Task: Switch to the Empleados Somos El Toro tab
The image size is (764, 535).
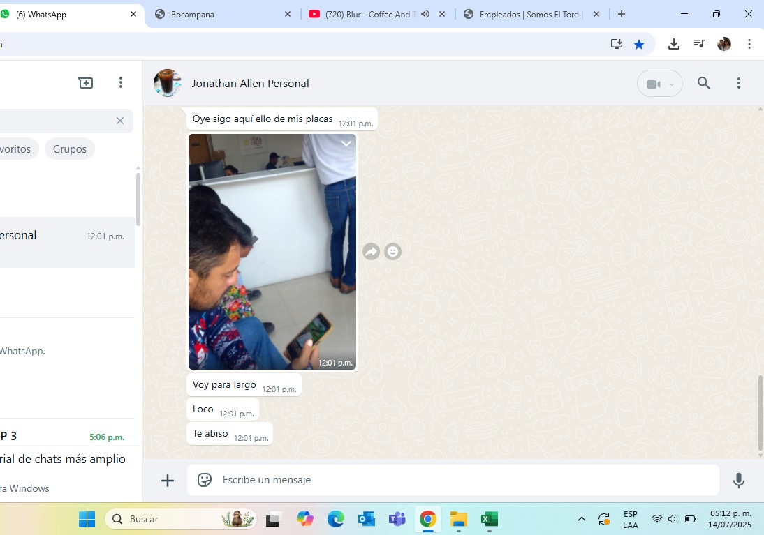Action: pyautogui.click(x=527, y=14)
